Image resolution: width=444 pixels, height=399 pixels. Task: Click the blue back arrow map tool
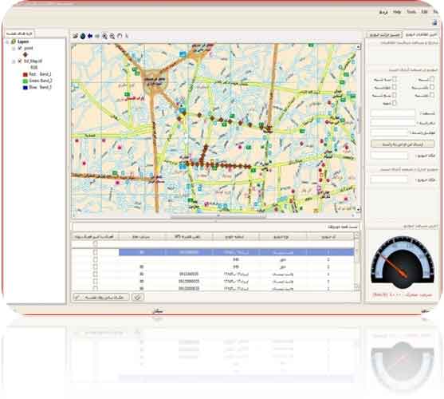click(x=90, y=36)
